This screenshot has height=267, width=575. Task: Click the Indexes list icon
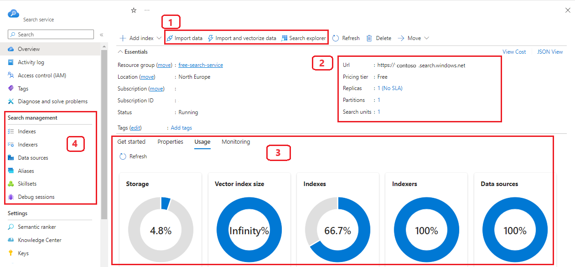(11, 131)
